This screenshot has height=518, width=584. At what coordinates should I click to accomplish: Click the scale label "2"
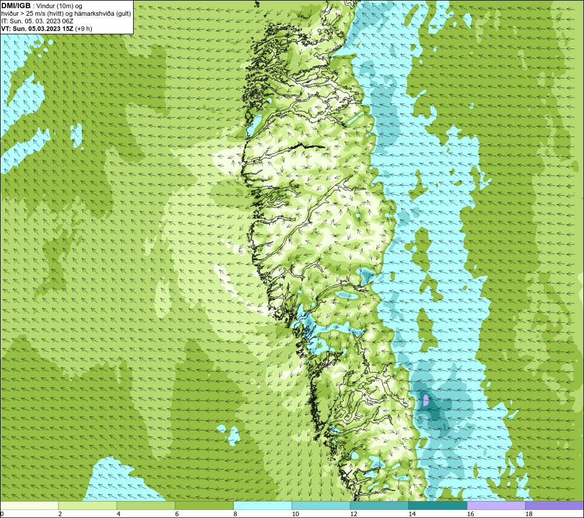click(60, 514)
